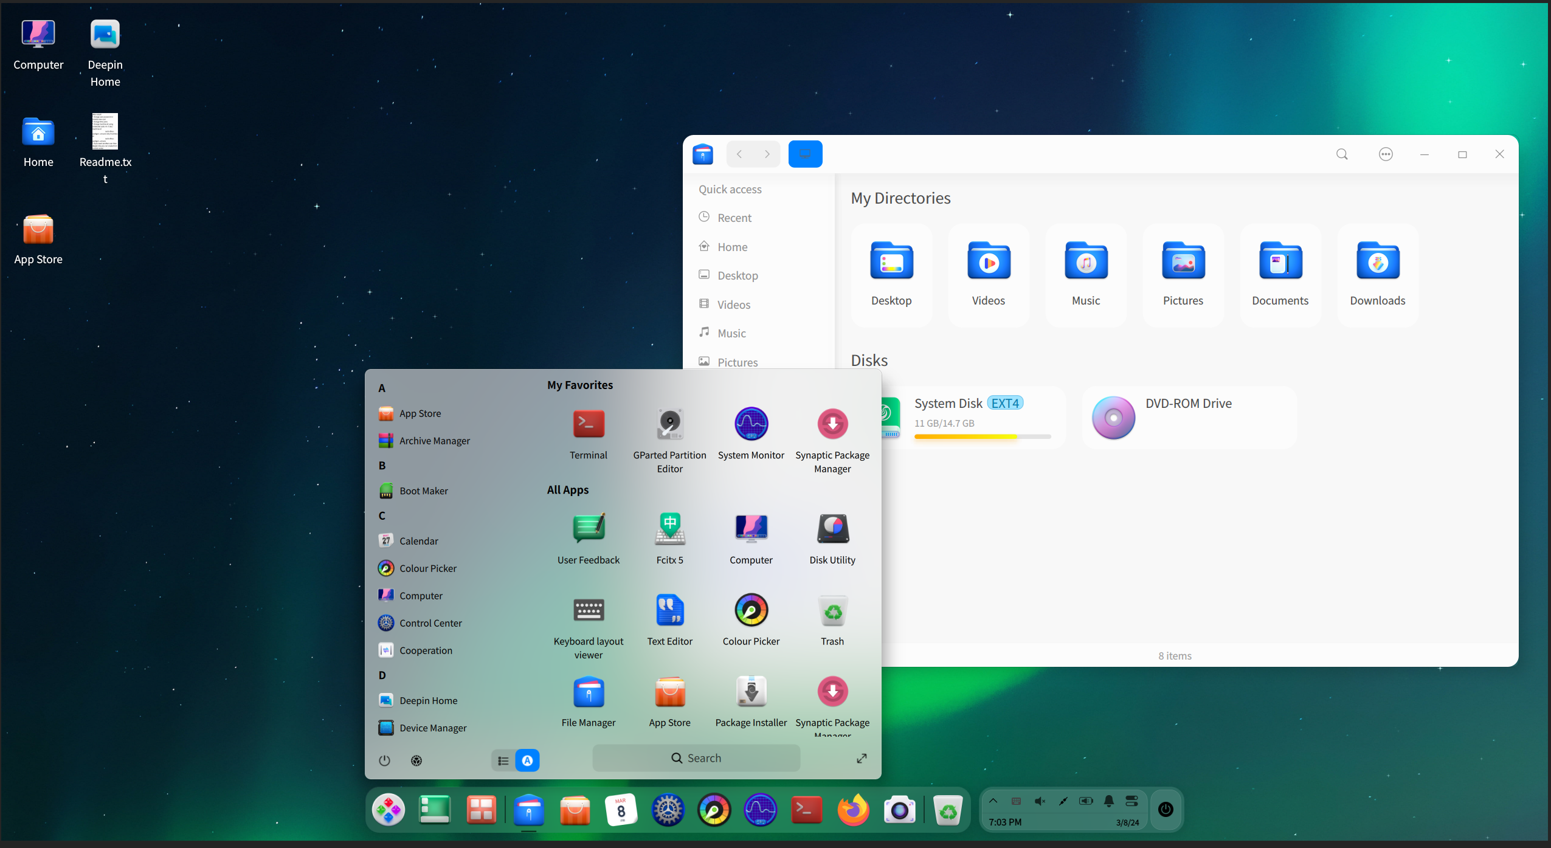Switch launcher to alphabetical view

pyautogui.click(x=527, y=760)
